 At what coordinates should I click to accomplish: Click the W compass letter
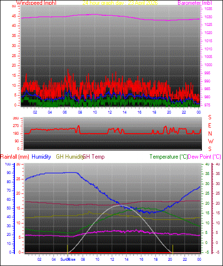tap(211, 141)
